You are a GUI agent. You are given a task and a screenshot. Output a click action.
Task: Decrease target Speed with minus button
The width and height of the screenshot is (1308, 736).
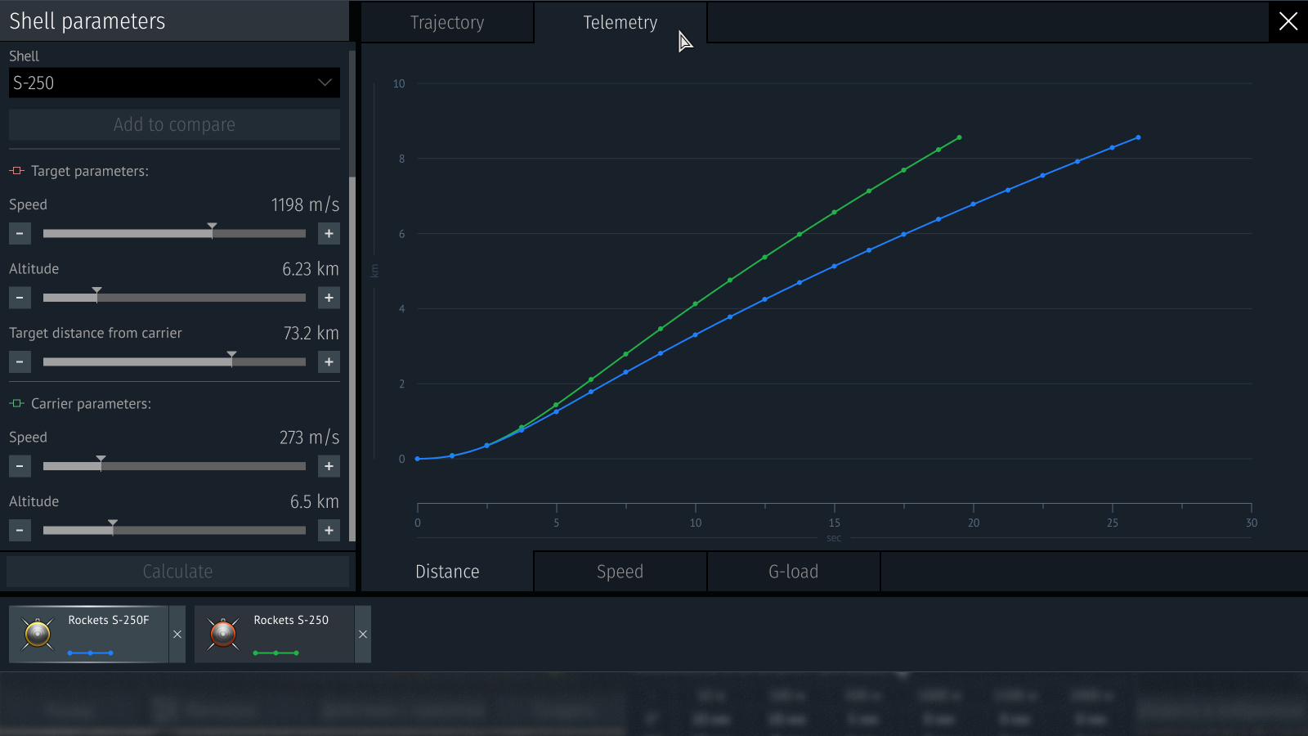click(x=20, y=234)
